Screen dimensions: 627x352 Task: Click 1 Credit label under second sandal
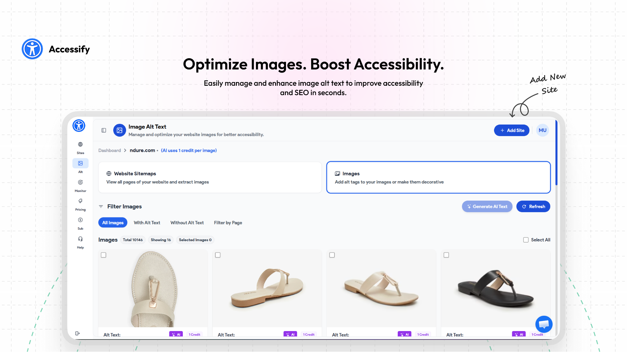pos(309,334)
